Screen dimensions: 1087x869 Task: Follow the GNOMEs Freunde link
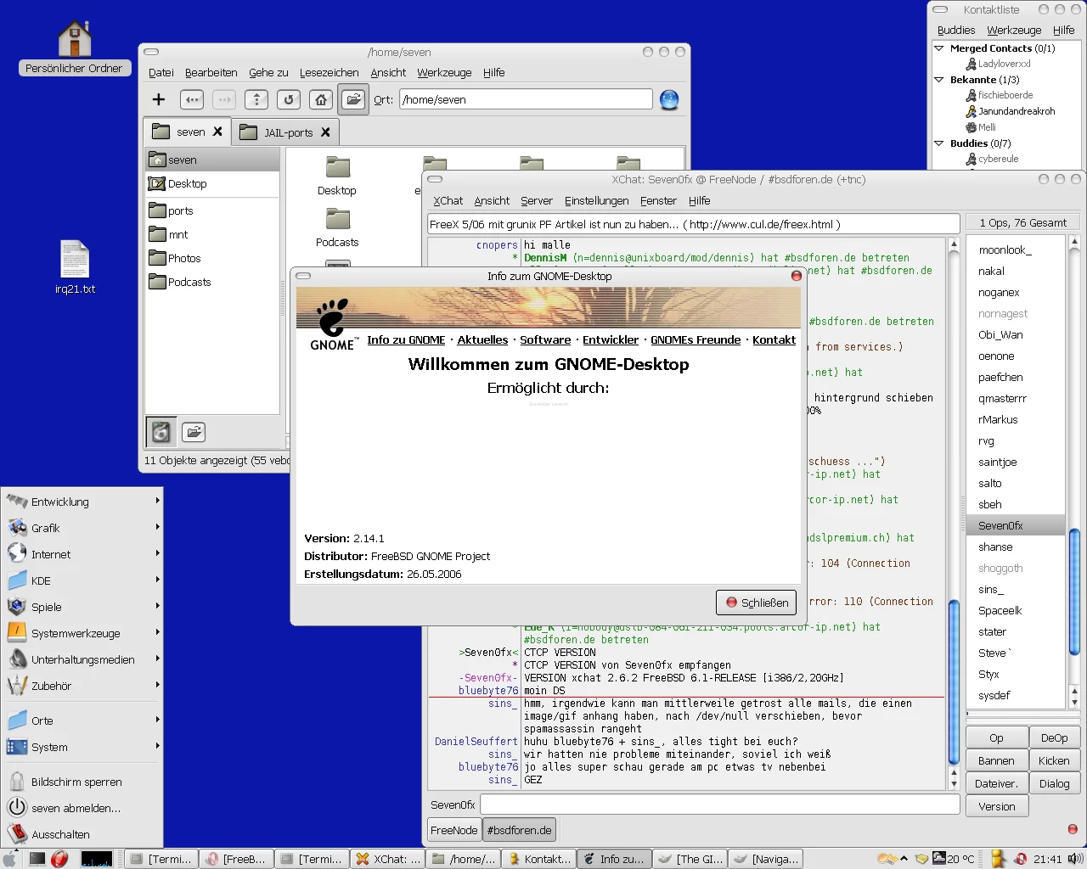coord(696,339)
